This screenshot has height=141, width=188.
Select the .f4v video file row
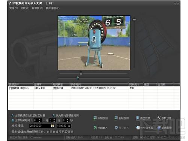(x=94, y=88)
